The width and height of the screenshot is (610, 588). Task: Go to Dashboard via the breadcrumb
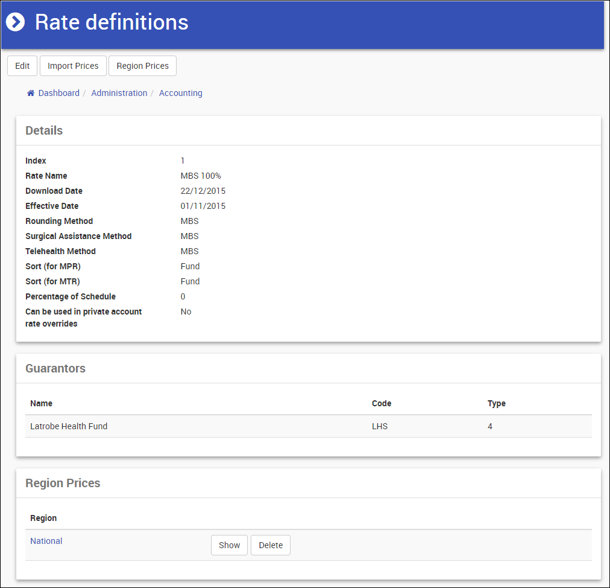[58, 93]
